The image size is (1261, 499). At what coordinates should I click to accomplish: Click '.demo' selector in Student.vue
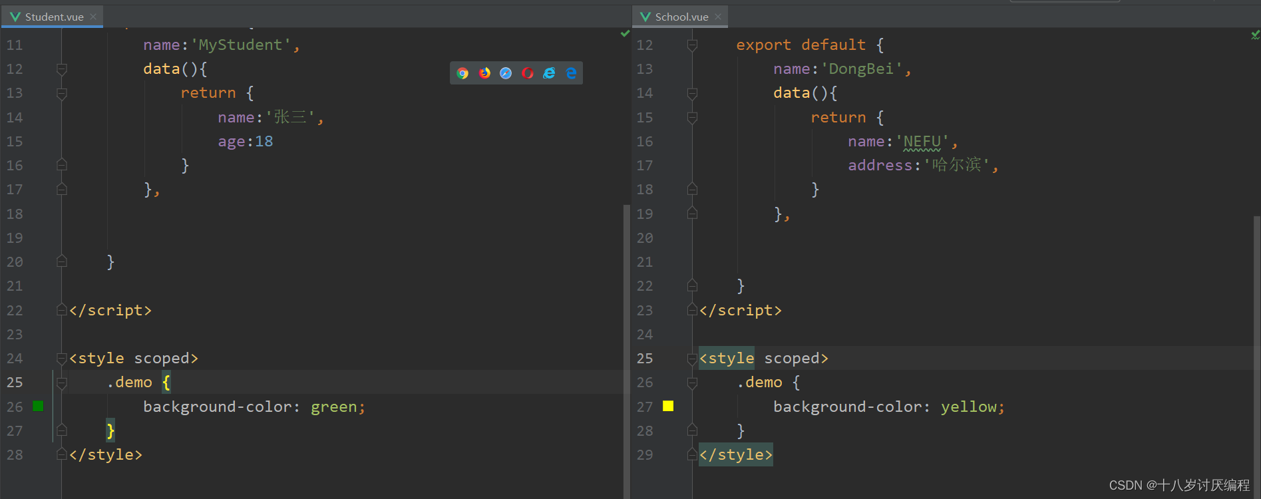tap(130, 383)
